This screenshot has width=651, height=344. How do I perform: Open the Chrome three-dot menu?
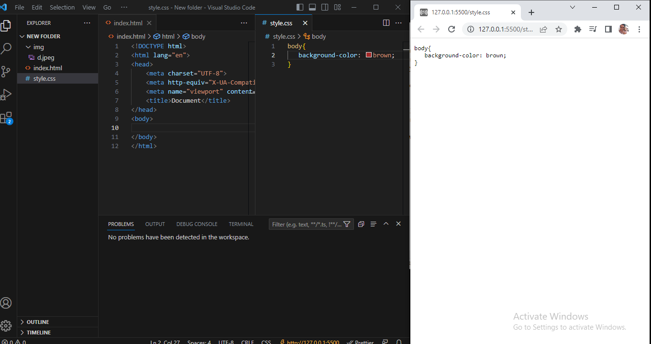click(x=639, y=29)
